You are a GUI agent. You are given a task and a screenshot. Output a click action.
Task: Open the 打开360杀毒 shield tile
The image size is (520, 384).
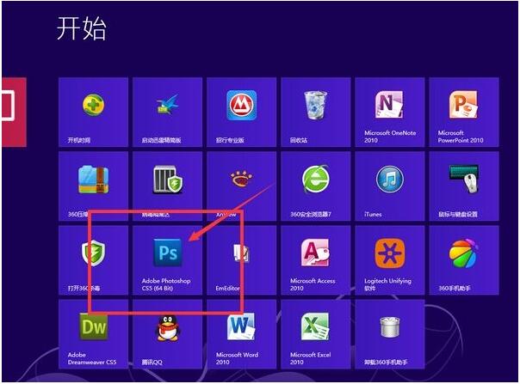point(93,260)
